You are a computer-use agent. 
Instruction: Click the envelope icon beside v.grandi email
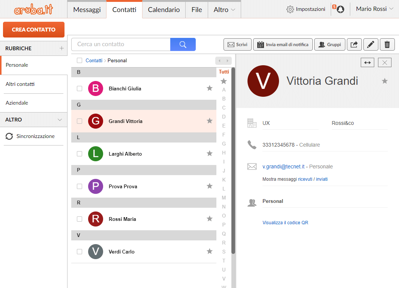coord(252,166)
